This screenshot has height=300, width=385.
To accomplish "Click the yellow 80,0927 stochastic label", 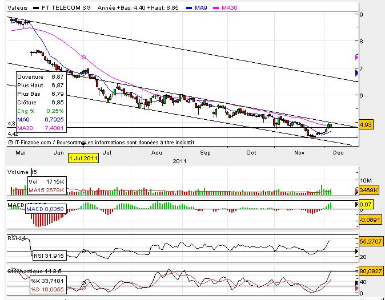I will 371,271.
